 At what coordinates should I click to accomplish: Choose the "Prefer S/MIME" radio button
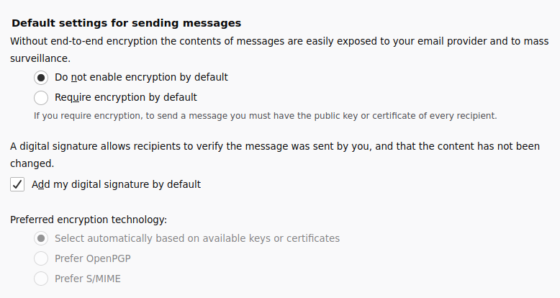(x=41, y=279)
